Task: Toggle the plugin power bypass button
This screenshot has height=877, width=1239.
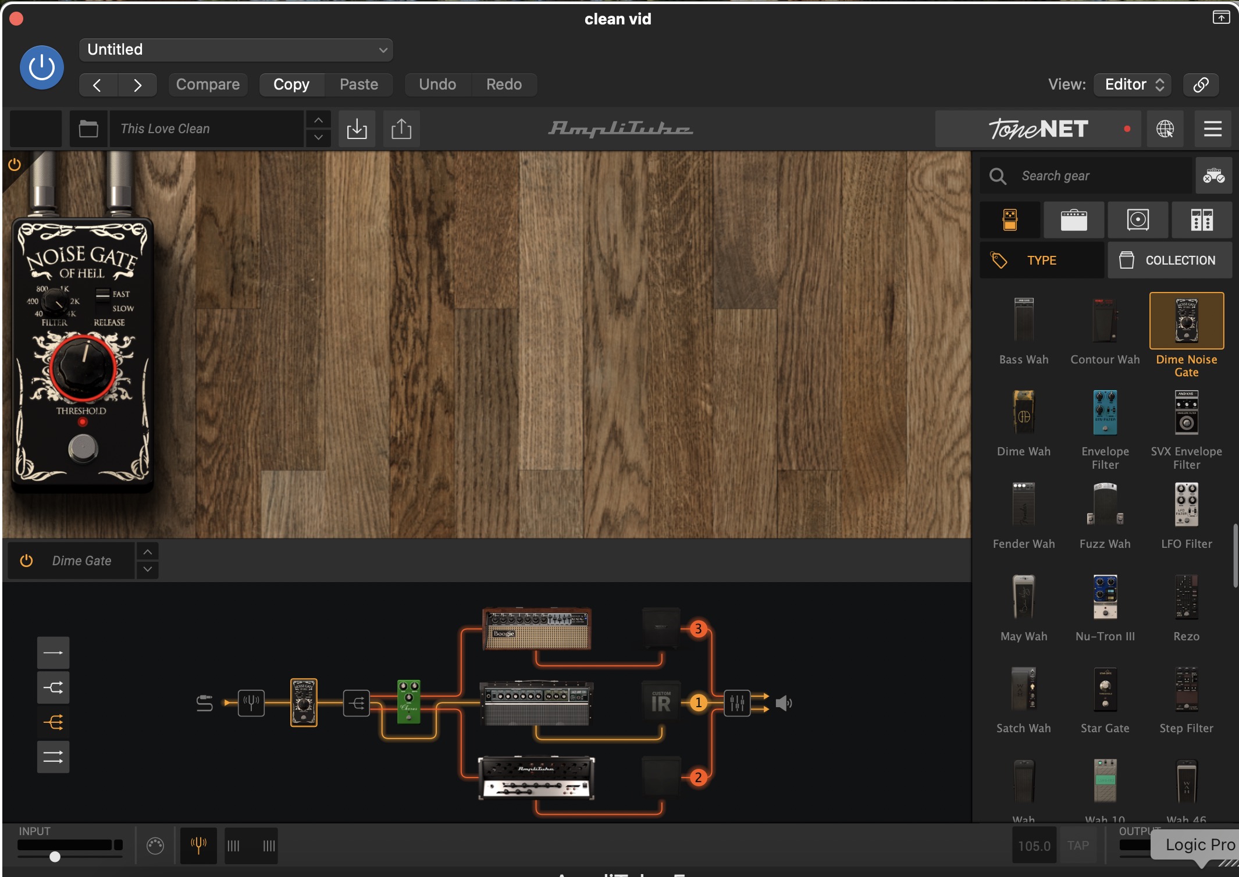Action: [42, 67]
